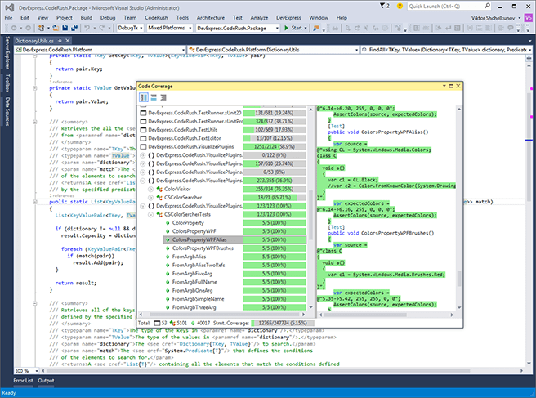The image size is (536, 398).
Task: Click the second layout icon in Code Coverage toolbar
Action: (x=154, y=97)
